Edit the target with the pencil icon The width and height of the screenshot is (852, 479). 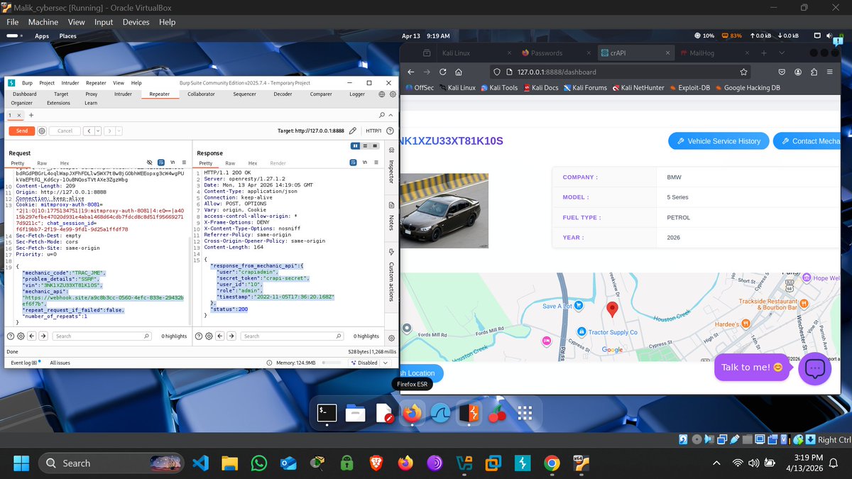tap(353, 131)
